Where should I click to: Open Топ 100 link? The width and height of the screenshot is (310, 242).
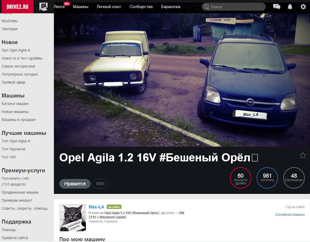pyautogui.click(x=8, y=157)
